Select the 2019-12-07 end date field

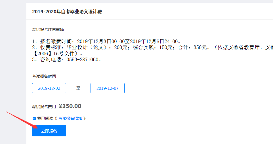tap(108, 88)
